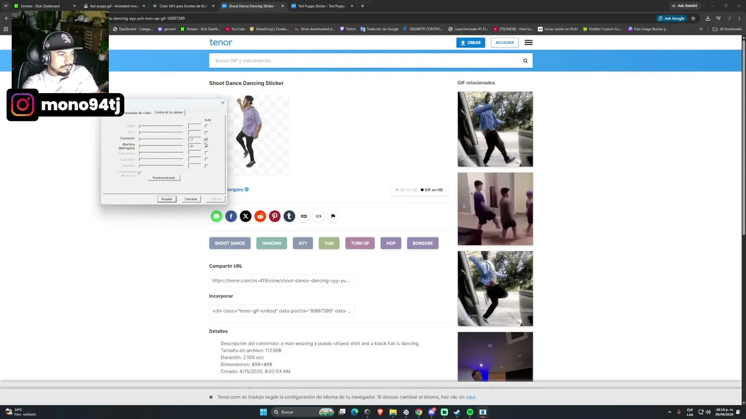This screenshot has width=746, height=419.
Task: Open the Twitch bookmark
Action: [347, 29]
